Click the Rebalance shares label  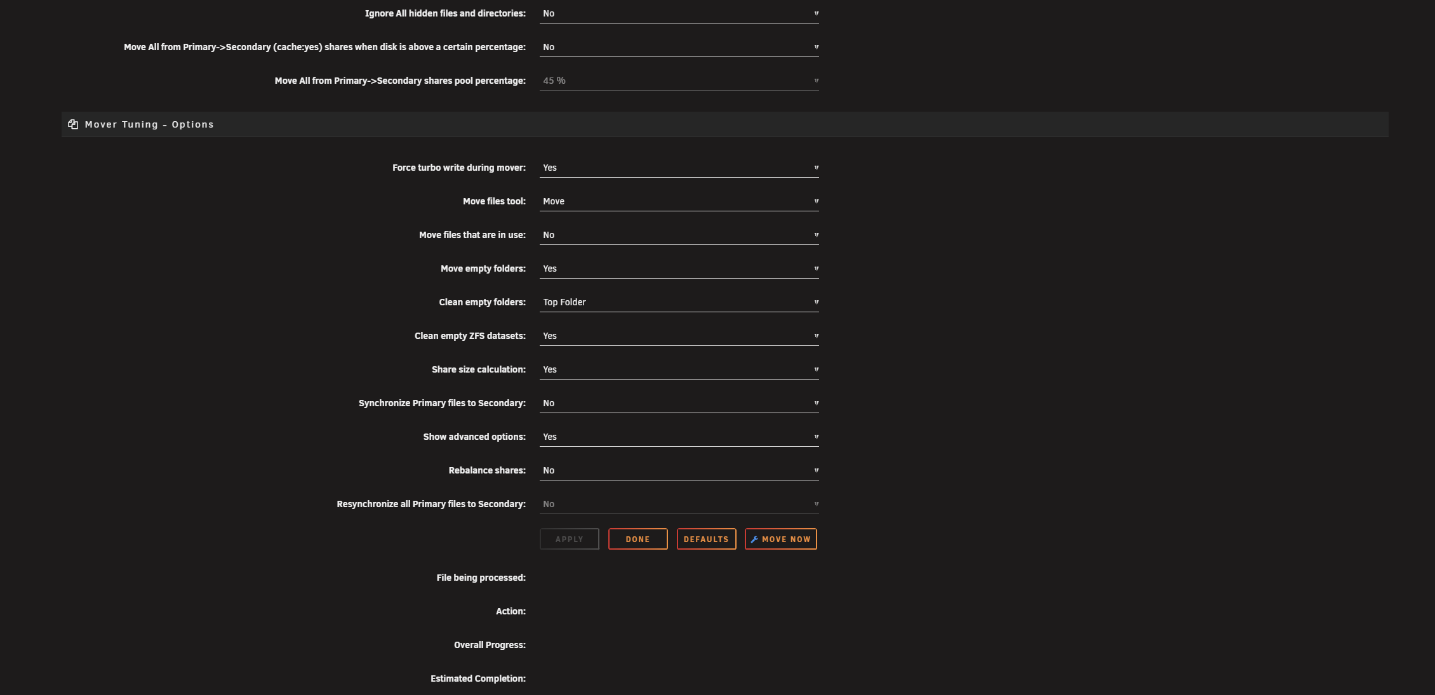[x=487, y=470]
